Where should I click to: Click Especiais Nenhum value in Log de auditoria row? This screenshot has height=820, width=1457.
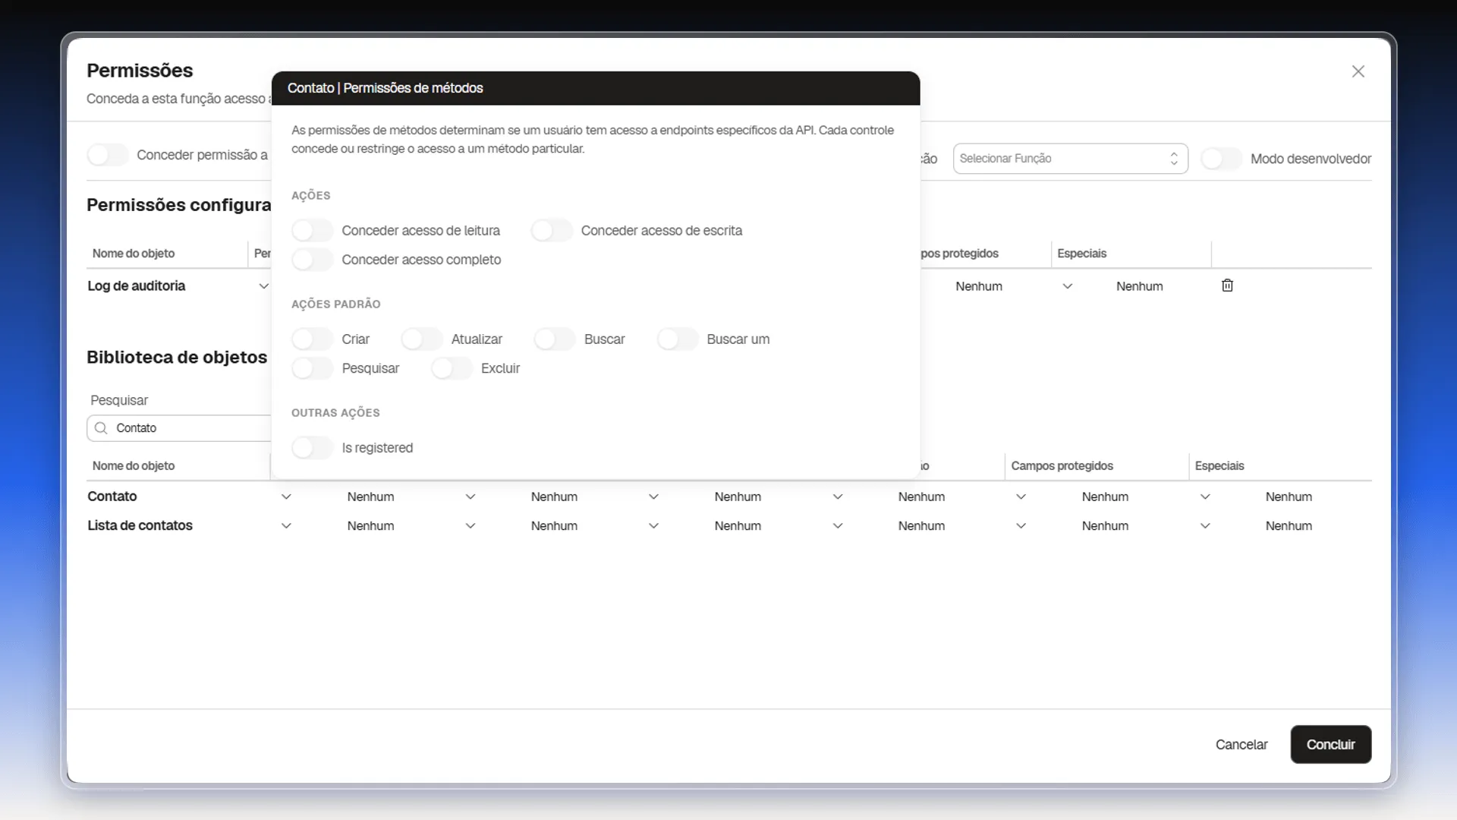(x=1139, y=286)
